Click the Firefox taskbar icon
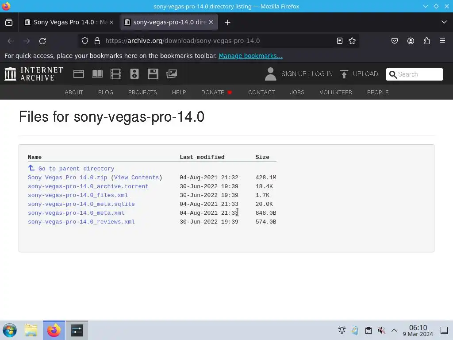453x340 pixels. [54, 330]
